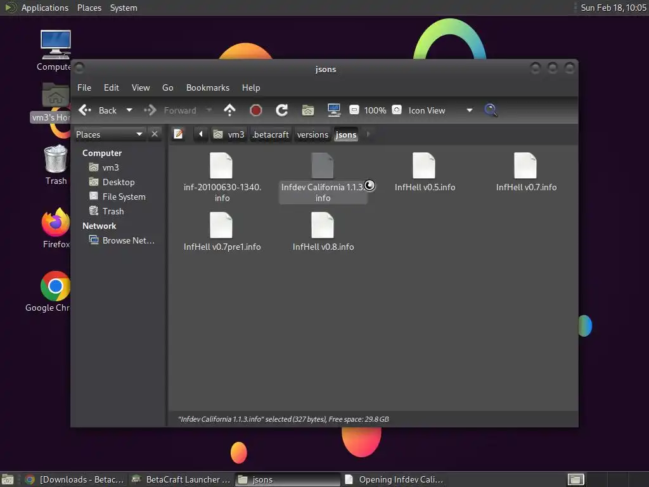
Task: Open the Bookmarks menu
Action: pyautogui.click(x=208, y=88)
